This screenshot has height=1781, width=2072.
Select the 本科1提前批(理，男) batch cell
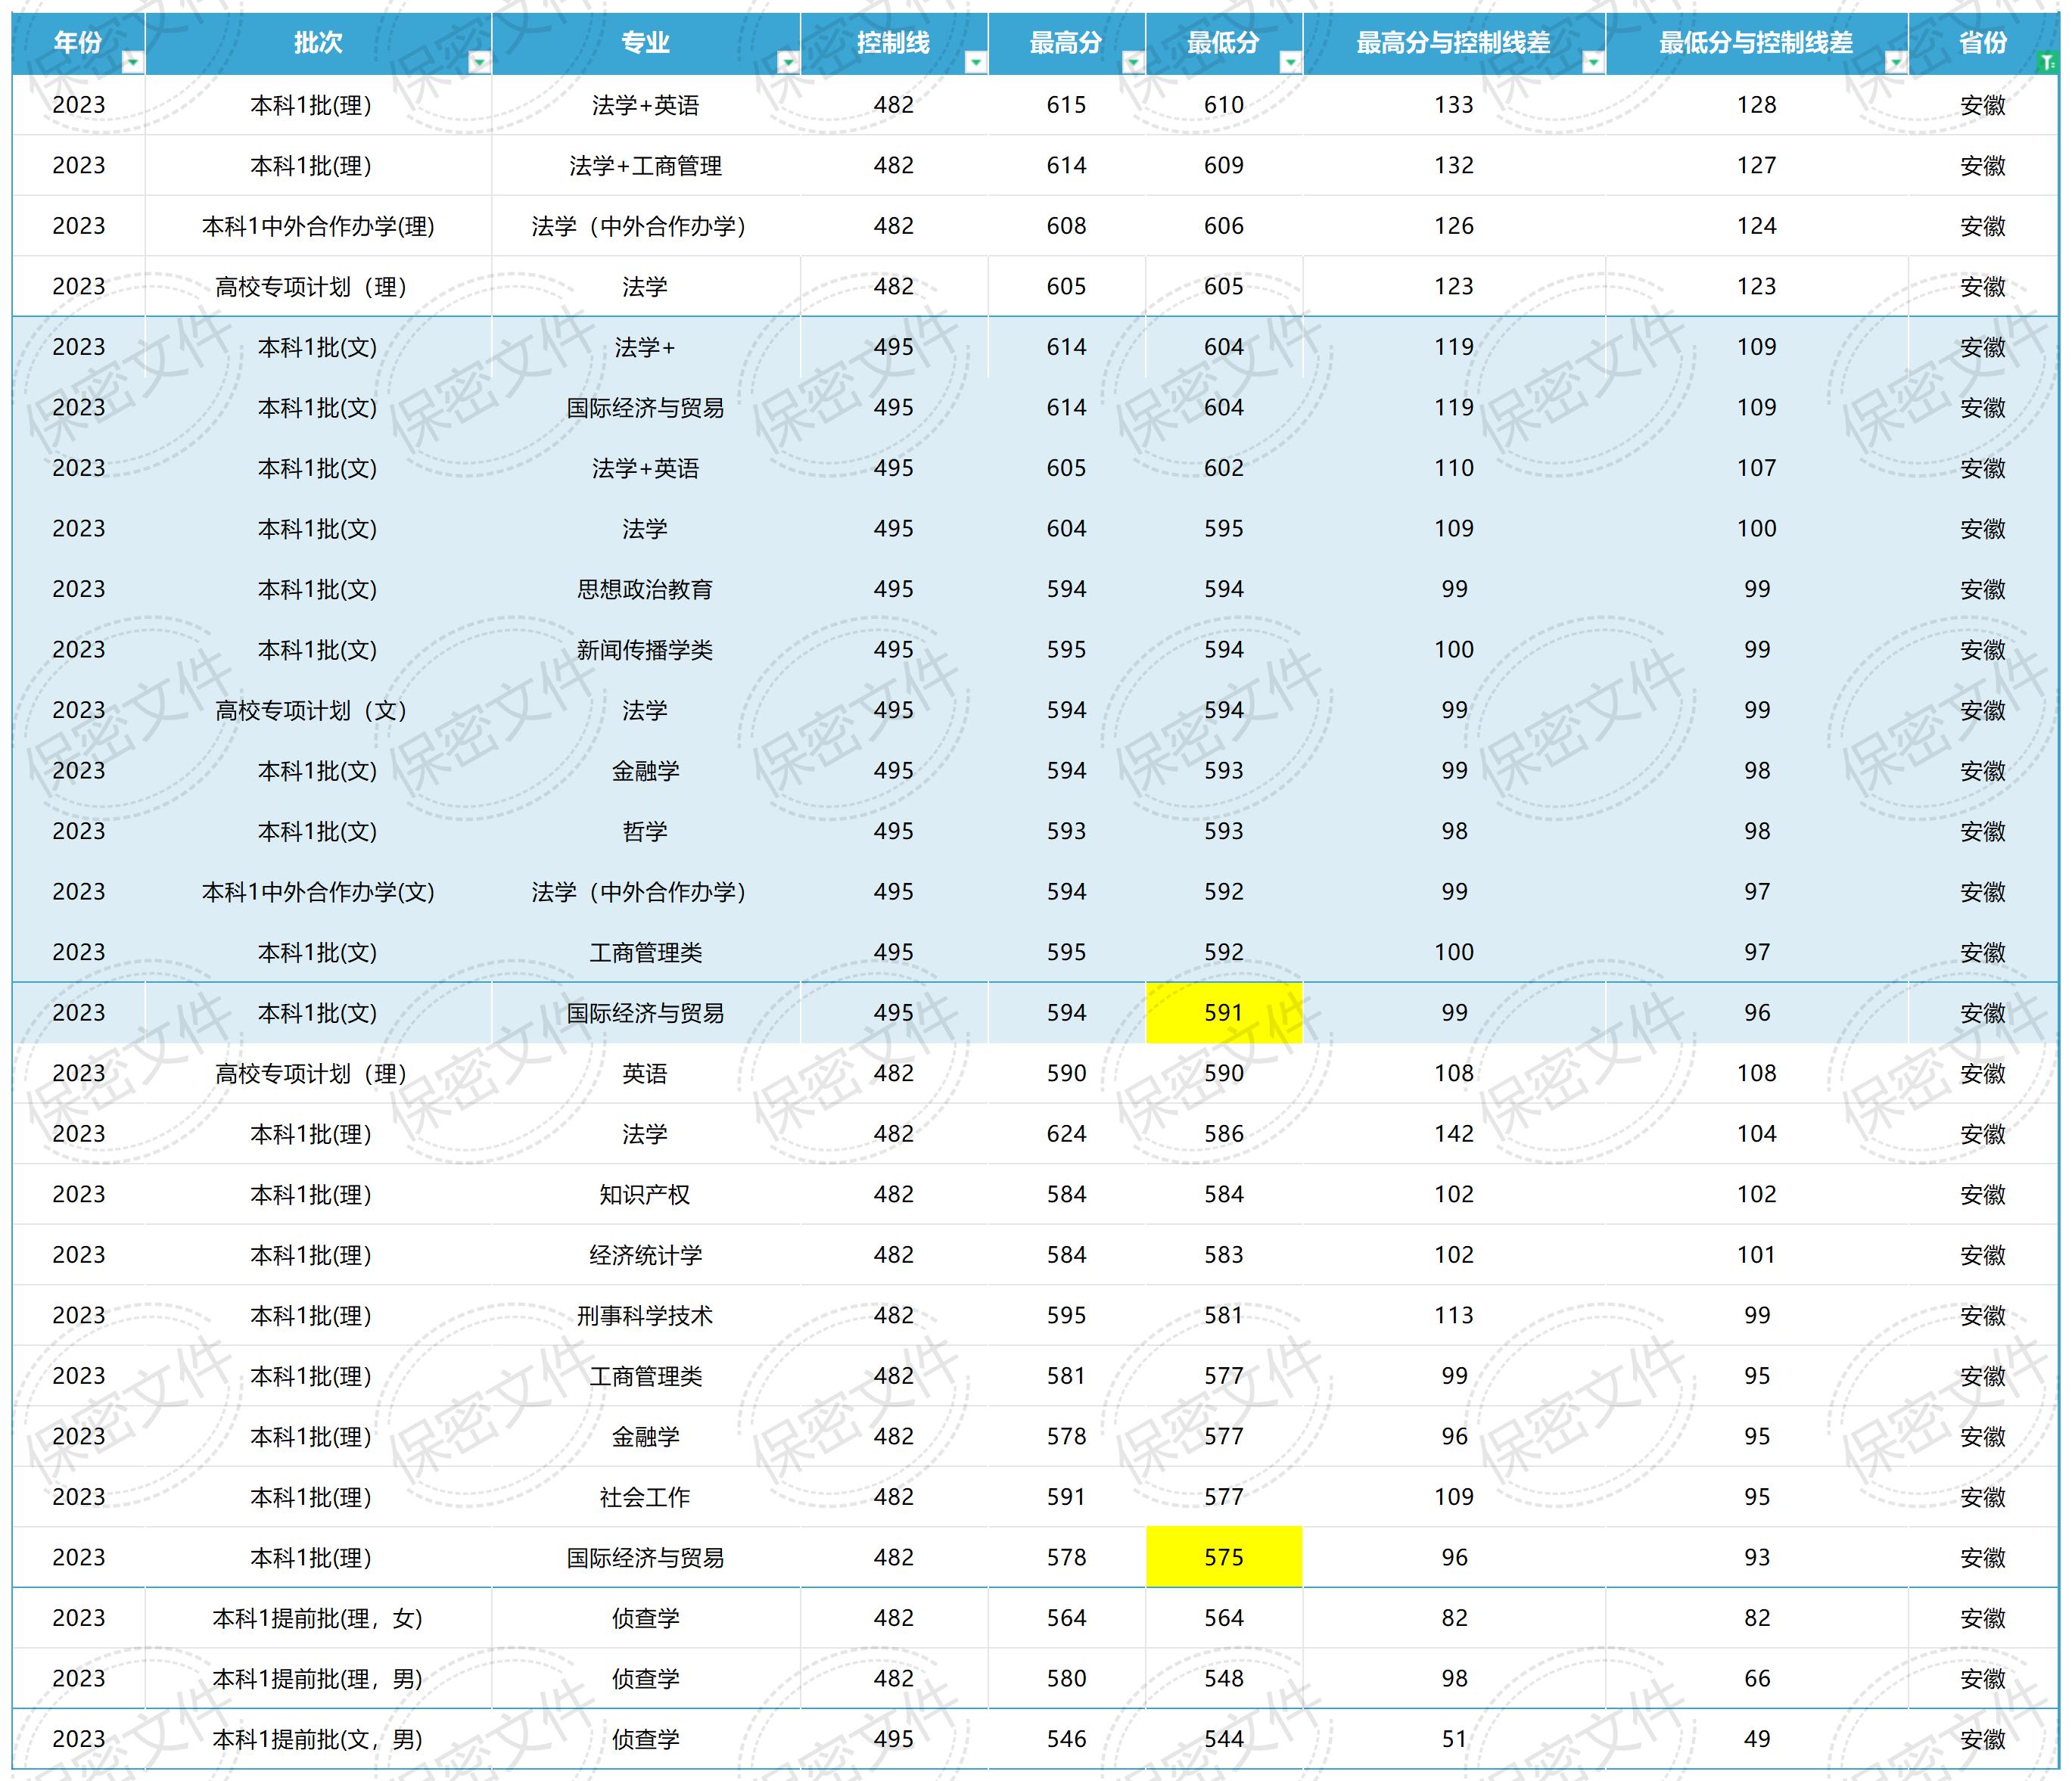pyautogui.click(x=318, y=1678)
